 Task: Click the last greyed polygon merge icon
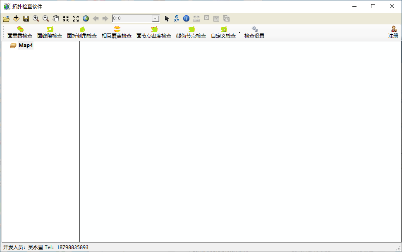pyautogui.click(x=226, y=19)
